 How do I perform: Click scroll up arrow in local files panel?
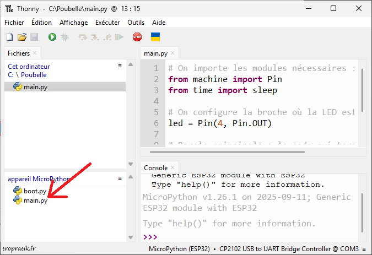[x=131, y=64]
